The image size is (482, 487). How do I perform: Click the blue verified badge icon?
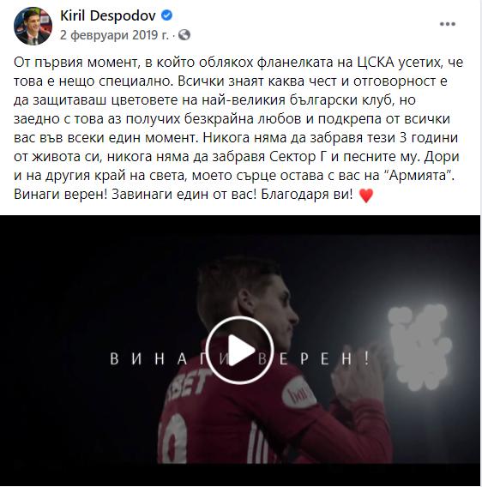(167, 15)
